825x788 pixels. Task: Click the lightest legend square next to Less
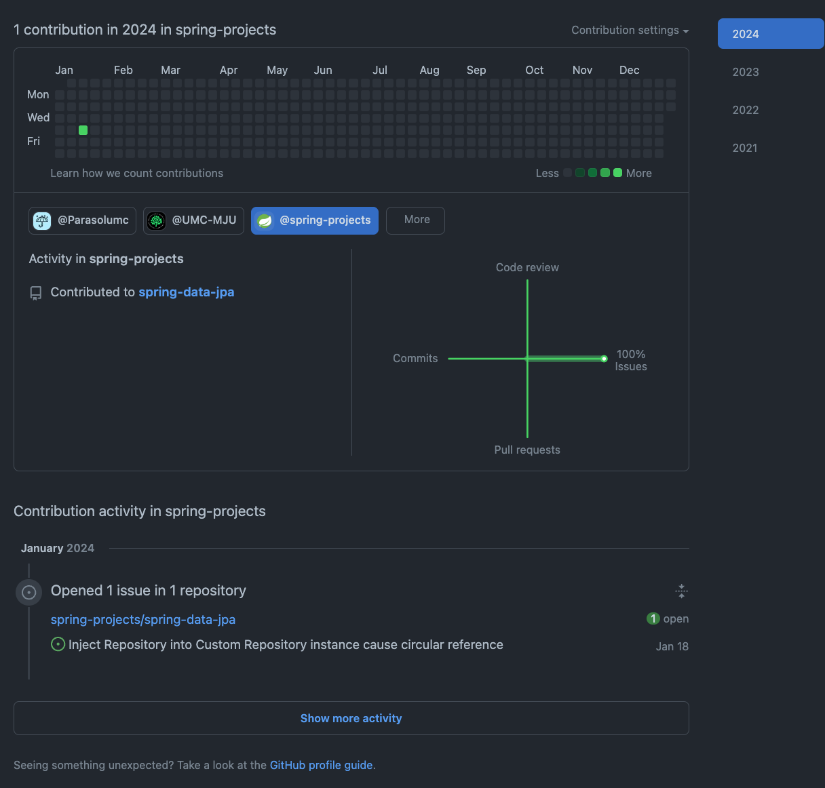pyautogui.click(x=567, y=173)
